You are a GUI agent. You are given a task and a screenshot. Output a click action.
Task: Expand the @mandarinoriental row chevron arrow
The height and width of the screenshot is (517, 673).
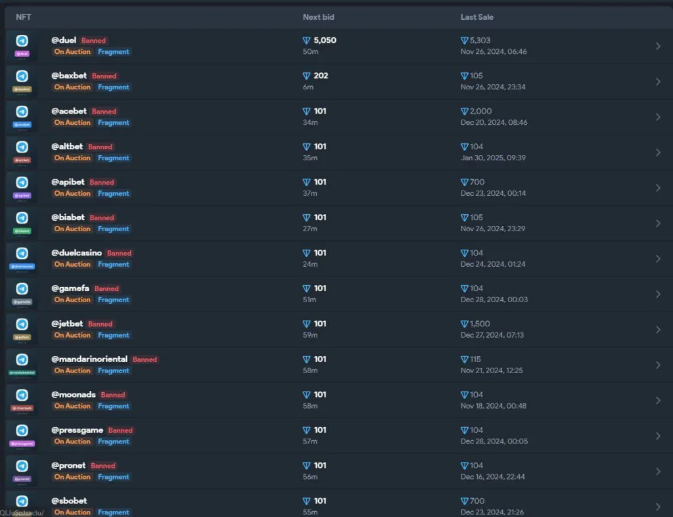(658, 365)
